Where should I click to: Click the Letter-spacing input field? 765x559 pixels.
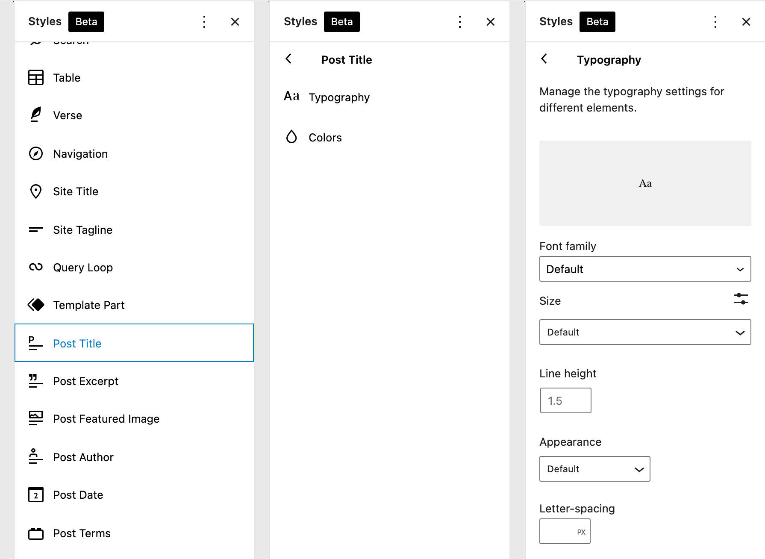click(x=558, y=531)
